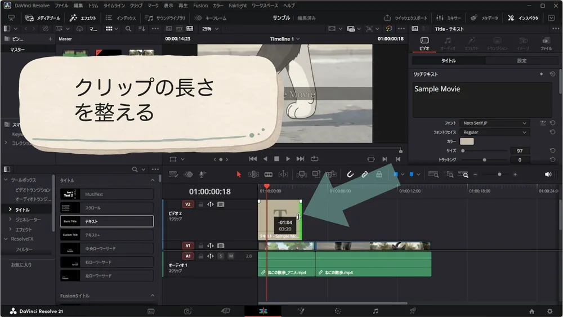Choose the blade edit mode tool
The height and width of the screenshot is (317, 563).
pos(268,175)
